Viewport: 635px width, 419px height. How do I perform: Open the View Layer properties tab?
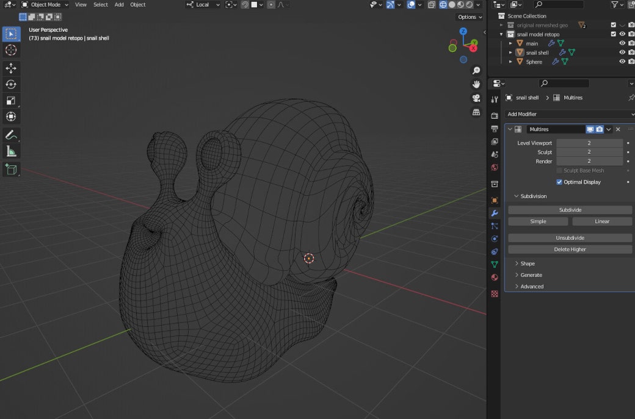[x=495, y=141]
